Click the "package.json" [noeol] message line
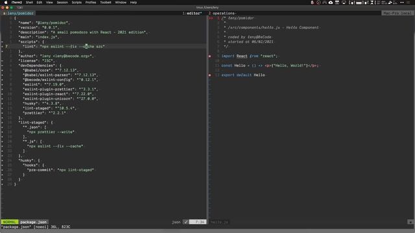The image size is (415, 233). tap(36, 227)
